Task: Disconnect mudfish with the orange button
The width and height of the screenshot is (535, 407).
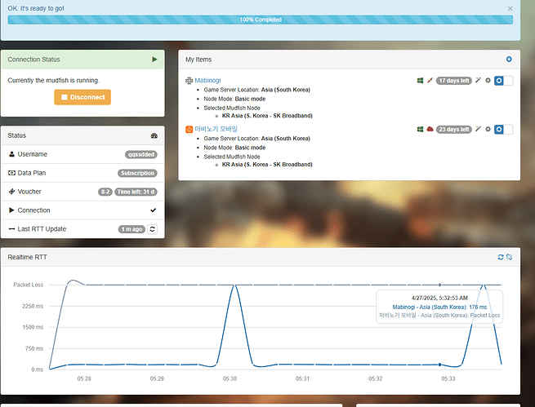Action: coord(82,97)
